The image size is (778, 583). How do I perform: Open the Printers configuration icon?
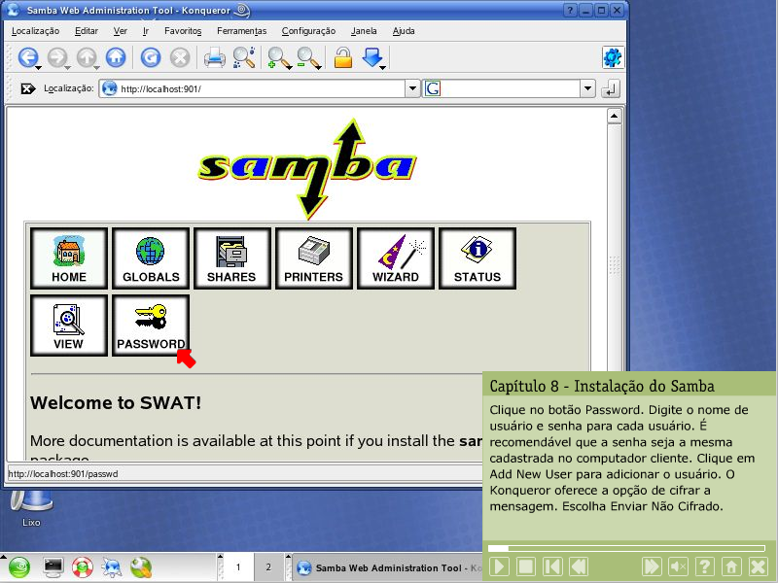click(313, 258)
